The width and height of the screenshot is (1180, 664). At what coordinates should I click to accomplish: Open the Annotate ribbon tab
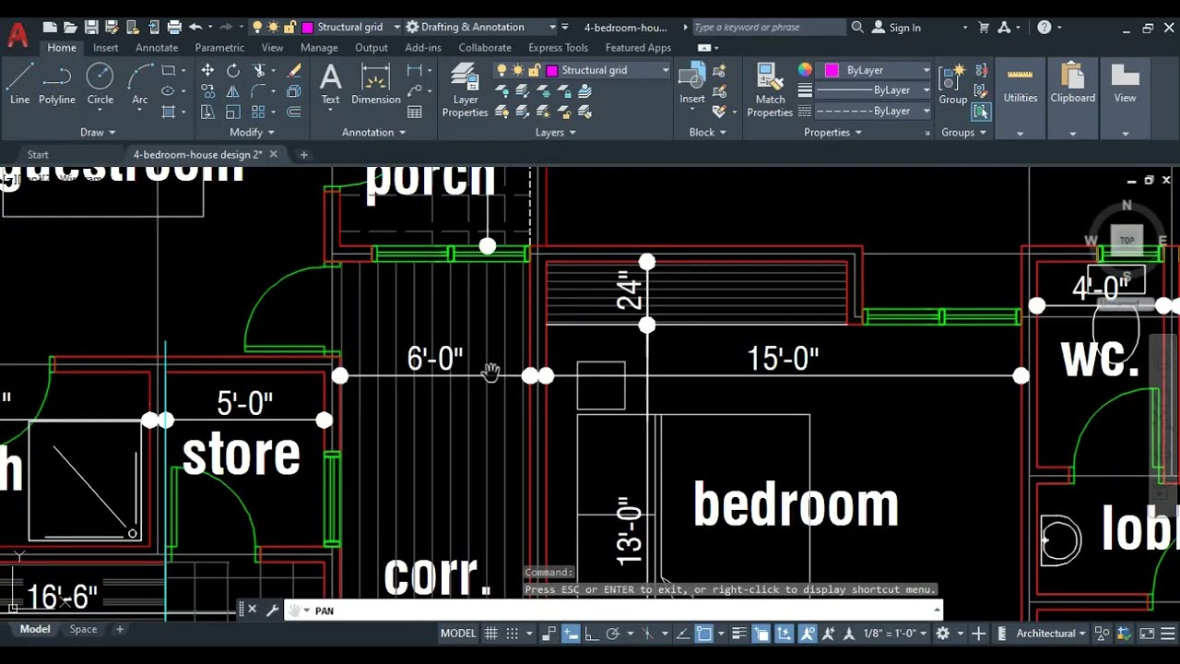[157, 48]
